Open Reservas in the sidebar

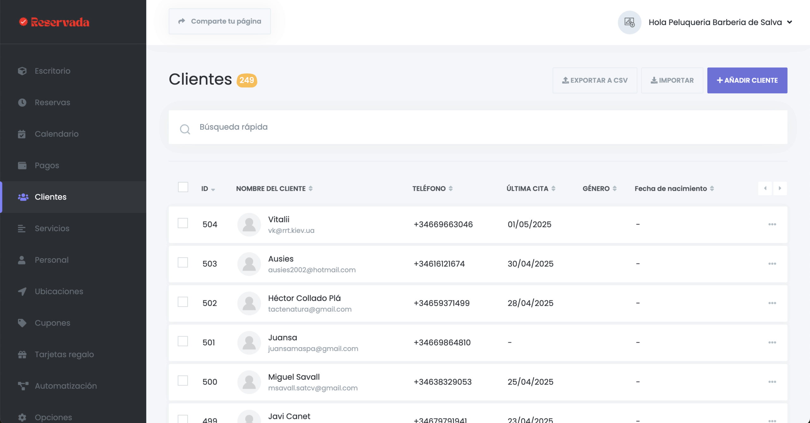[x=52, y=103]
